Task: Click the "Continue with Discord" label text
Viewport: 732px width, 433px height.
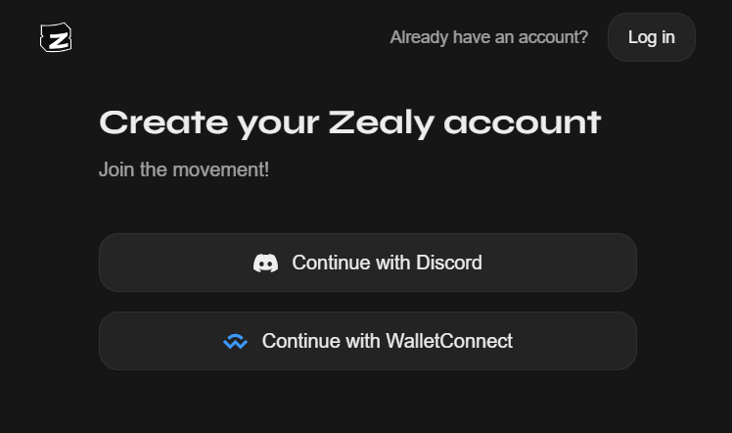Action: [x=387, y=263]
